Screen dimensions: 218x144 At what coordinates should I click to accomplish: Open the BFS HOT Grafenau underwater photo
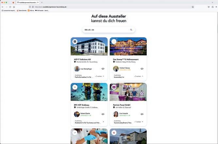[89, 92]
